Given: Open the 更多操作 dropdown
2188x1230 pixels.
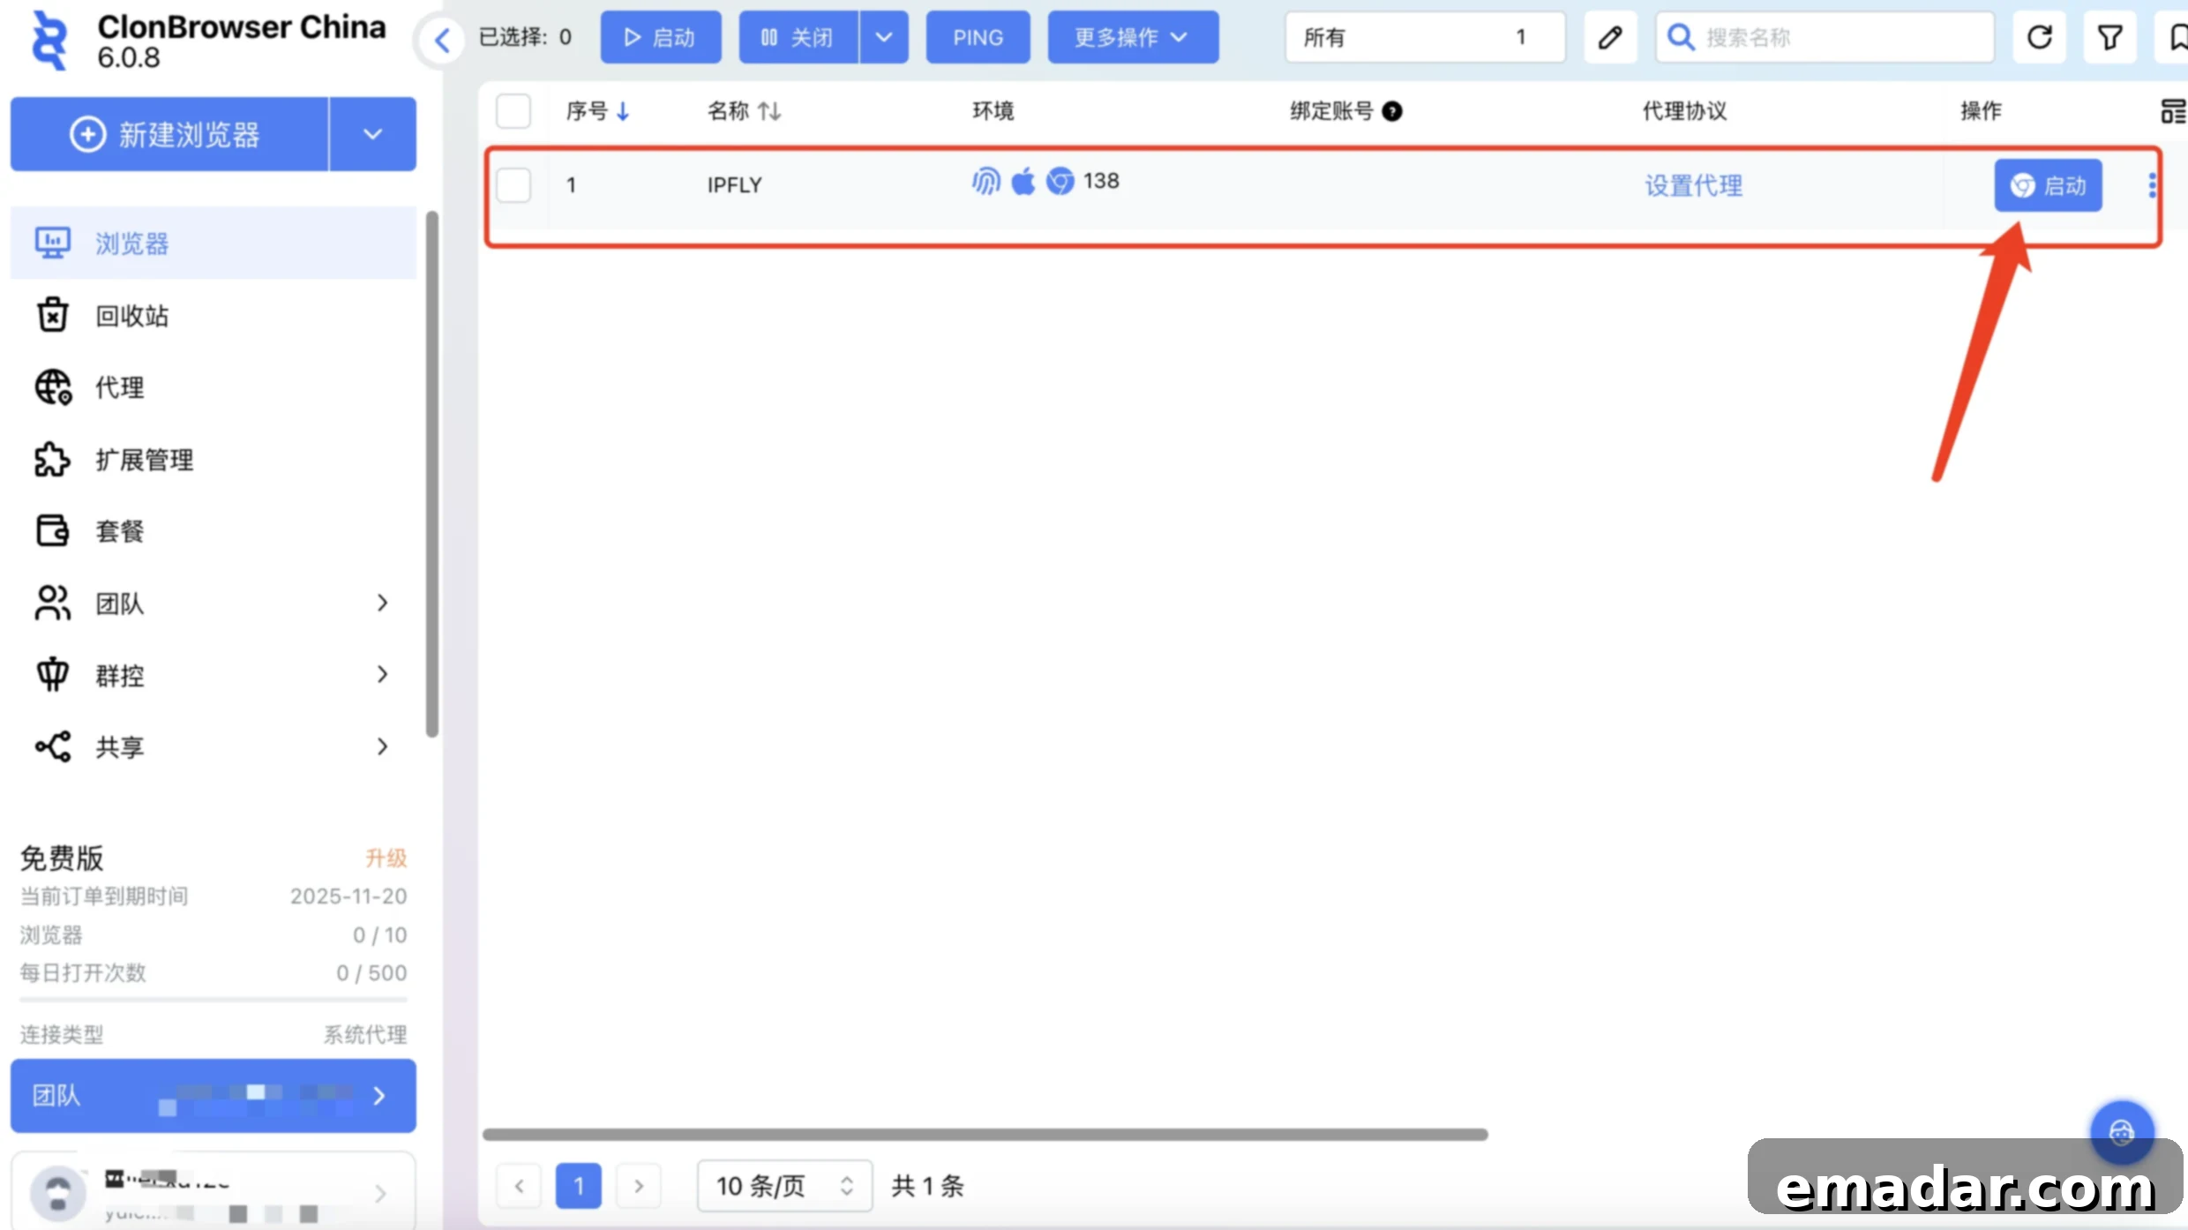Looking at the screenshot, I should coord(1133,37).
